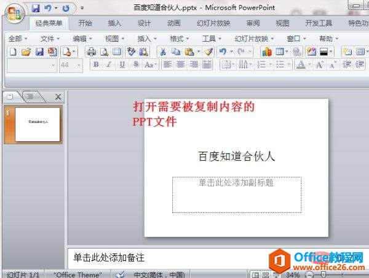Insert a chart using the bar-chart icon
Viewport: 369px width, 278px height.
tap(267, 52)
